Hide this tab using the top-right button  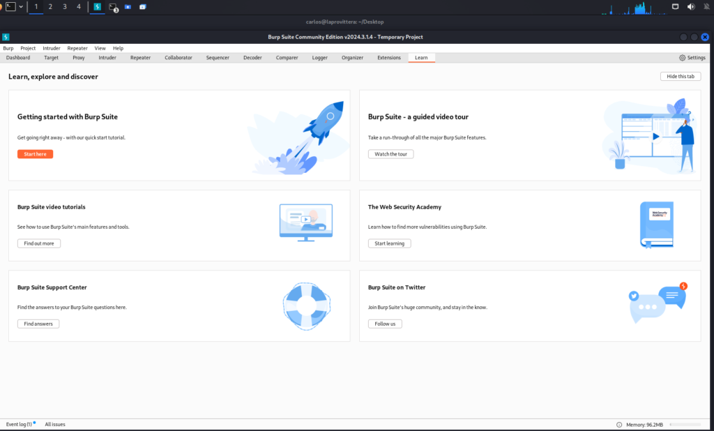point(680,76)
